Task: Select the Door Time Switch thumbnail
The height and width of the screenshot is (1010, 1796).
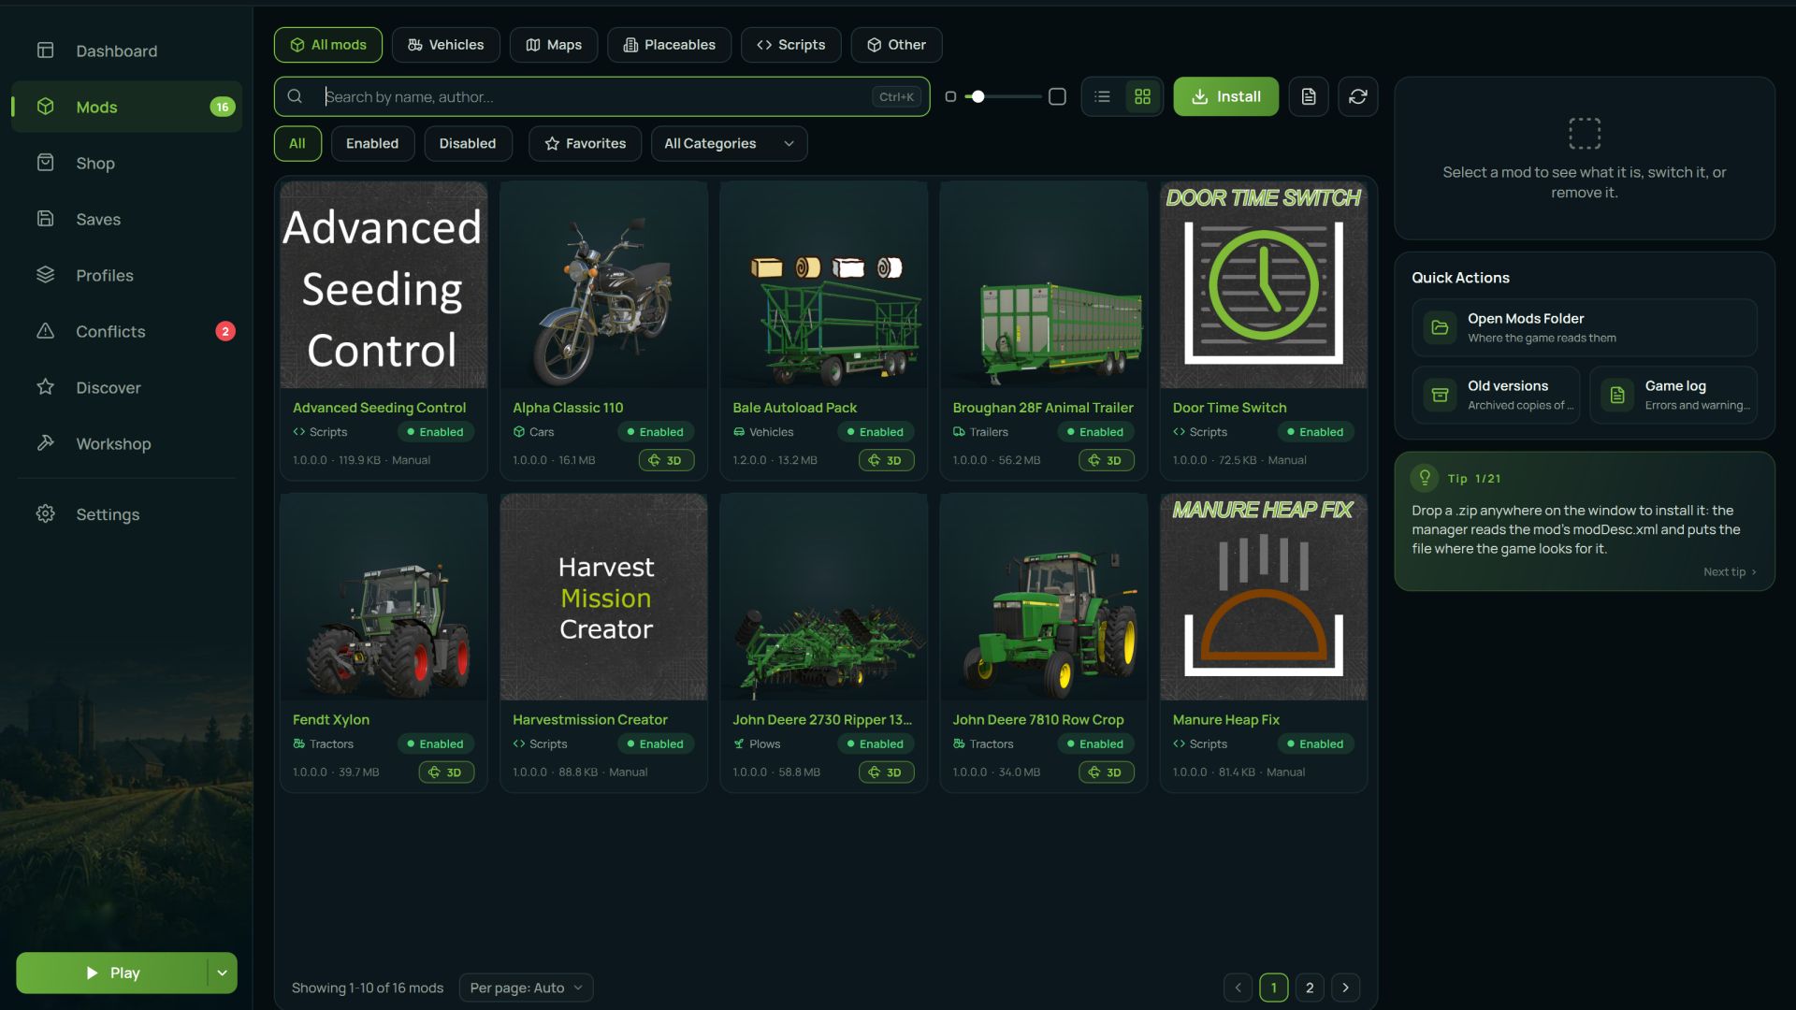Action: click(1263, 285)
